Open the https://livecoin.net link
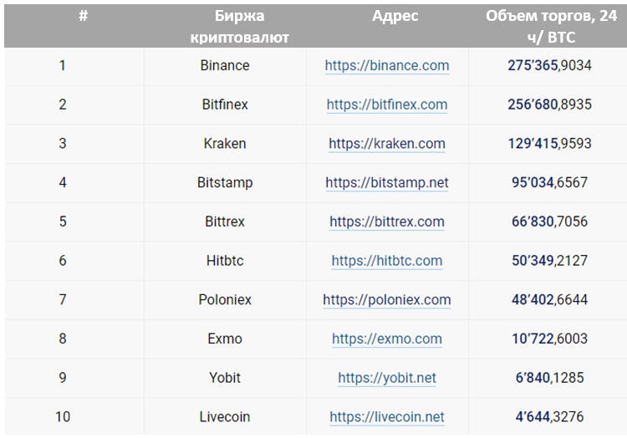This screenshot has height=438, width=627. point(386,416)
